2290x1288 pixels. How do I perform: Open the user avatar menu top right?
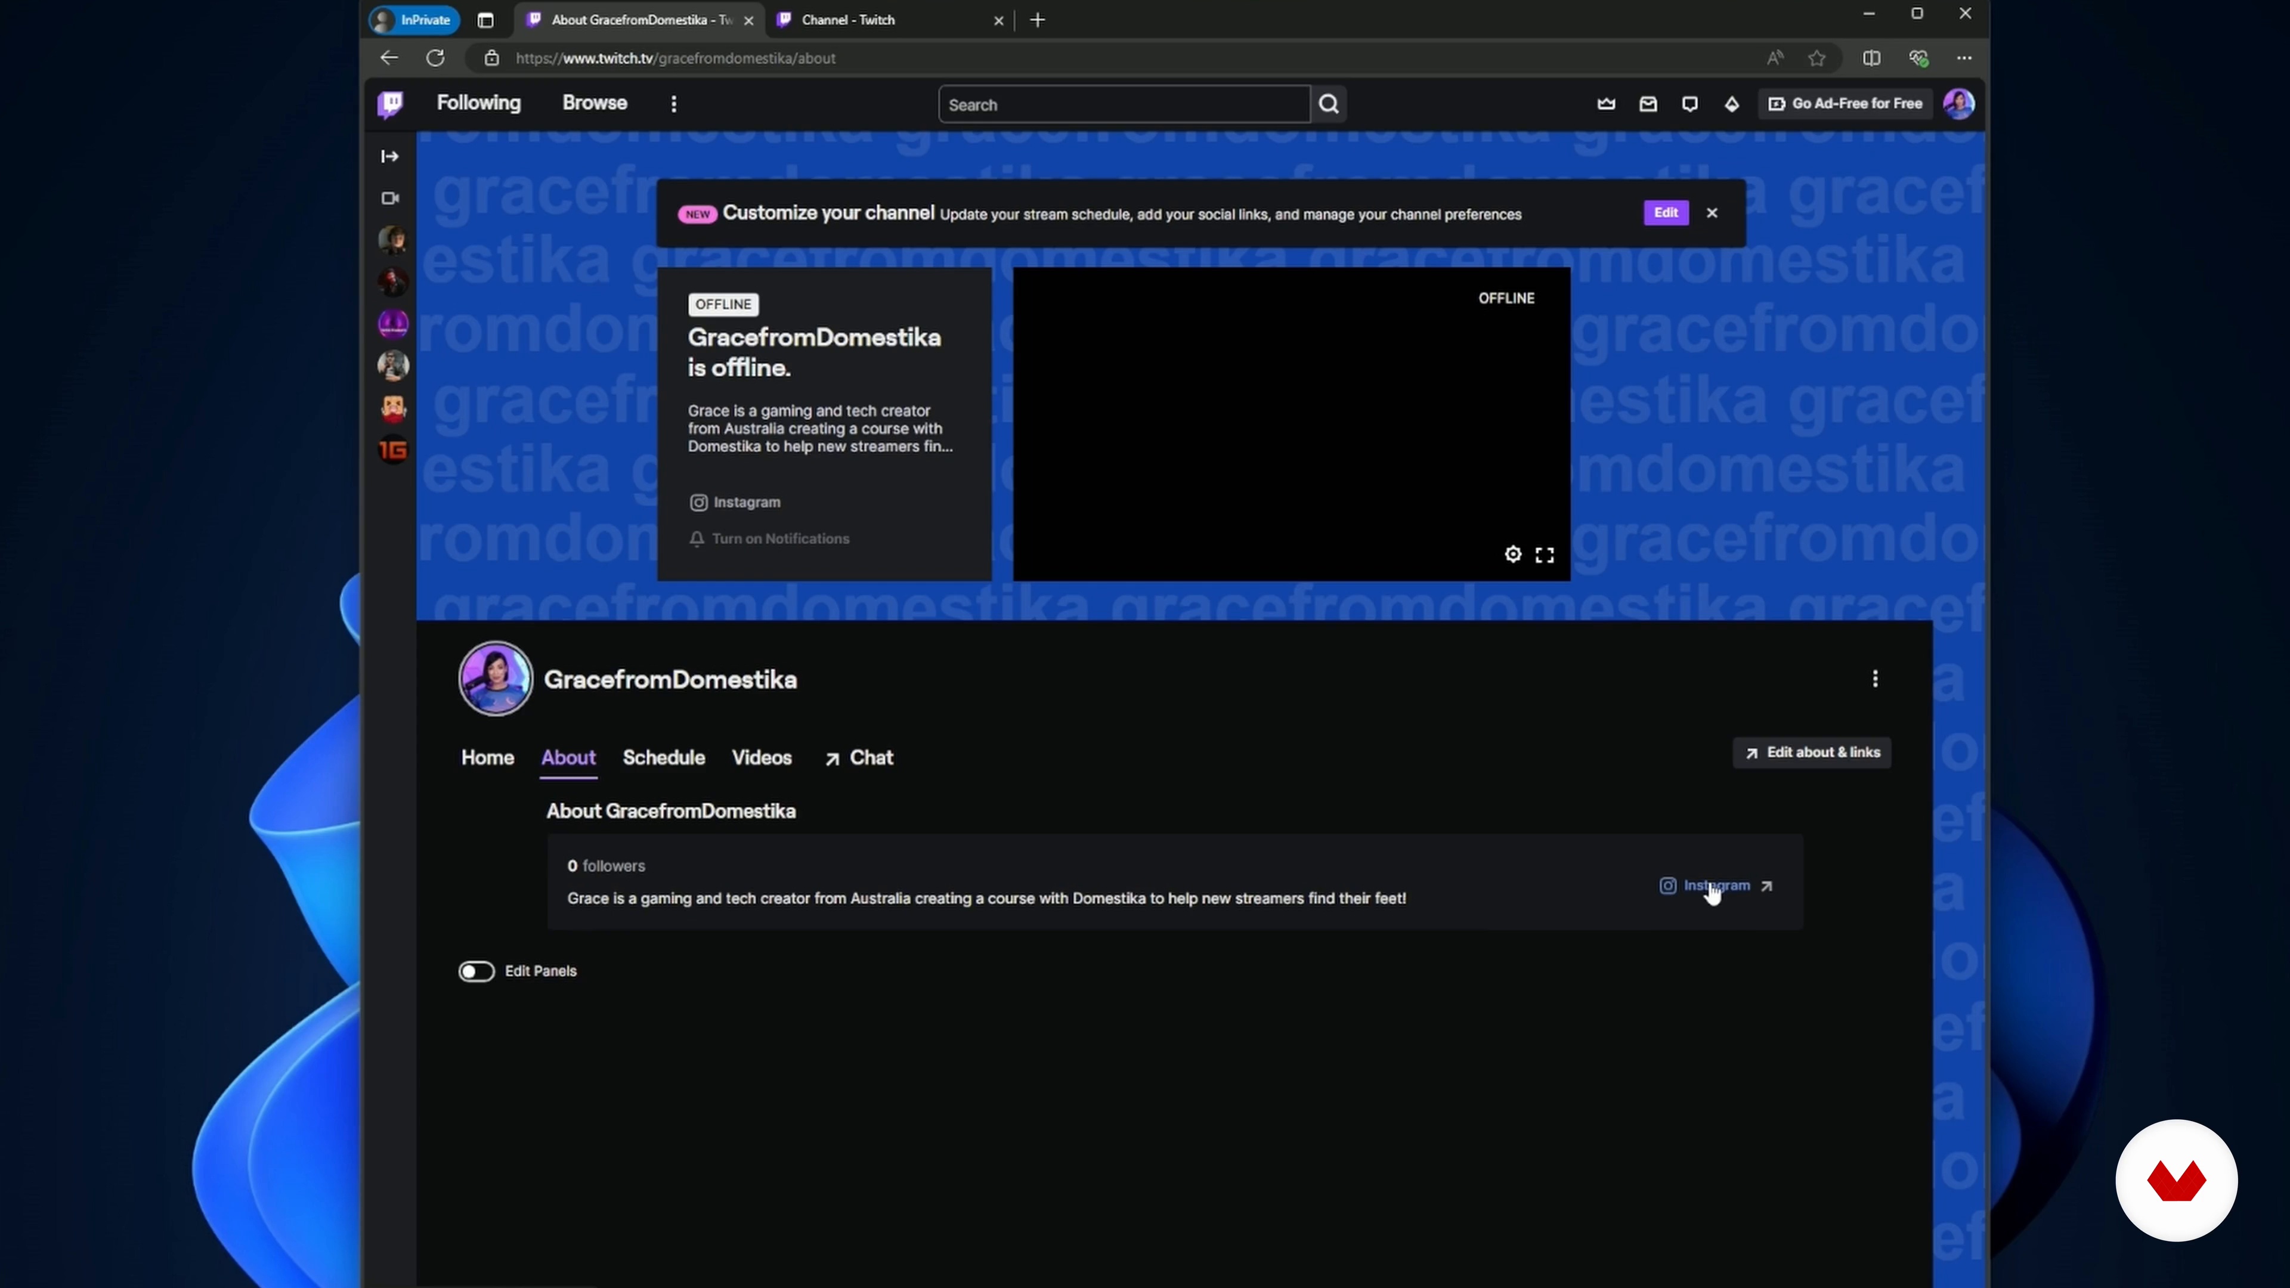coord(1959,104)
